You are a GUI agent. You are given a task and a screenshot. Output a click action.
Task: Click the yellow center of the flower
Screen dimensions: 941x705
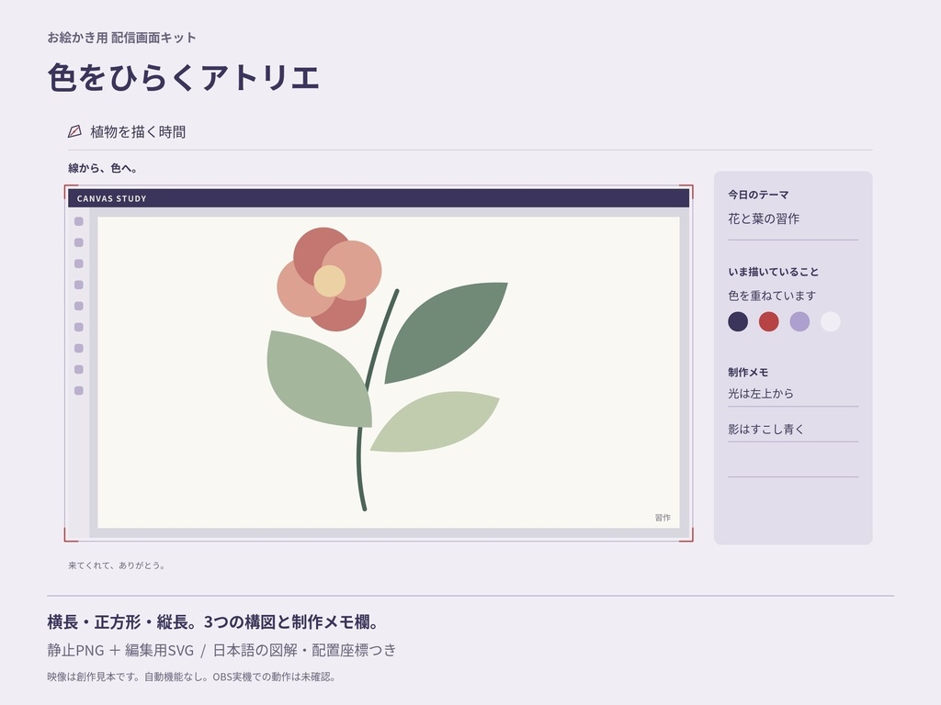pyautogui.click(x=330, y=281)
